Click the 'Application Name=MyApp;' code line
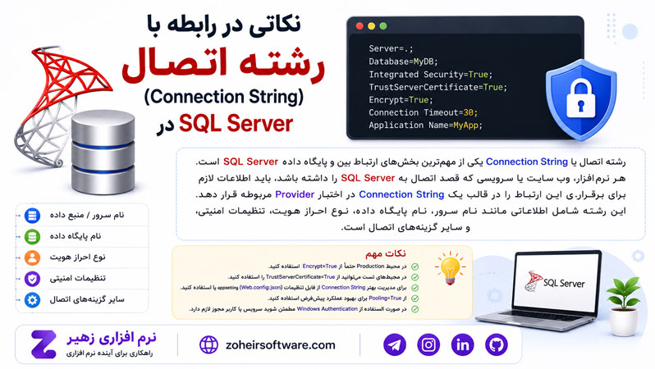The image size is (655, 369). point(425,125)
